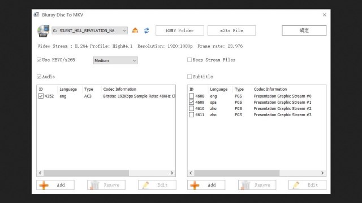Click subtitle list Codec Information header
362x203 pixels.
pos(270,89)
